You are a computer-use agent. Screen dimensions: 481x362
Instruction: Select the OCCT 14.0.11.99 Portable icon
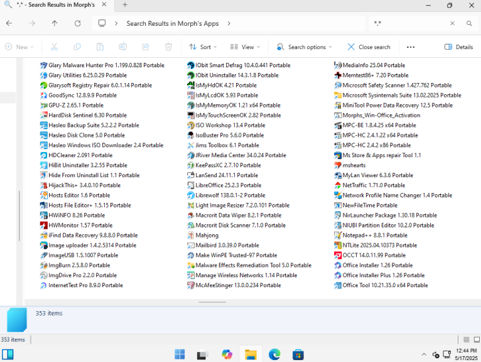click(338, 255)
